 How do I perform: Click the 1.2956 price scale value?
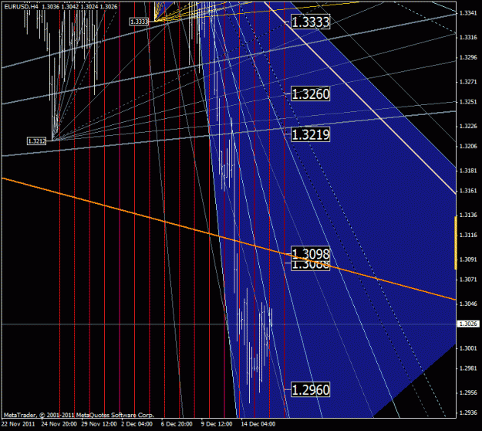click(468, 393)
